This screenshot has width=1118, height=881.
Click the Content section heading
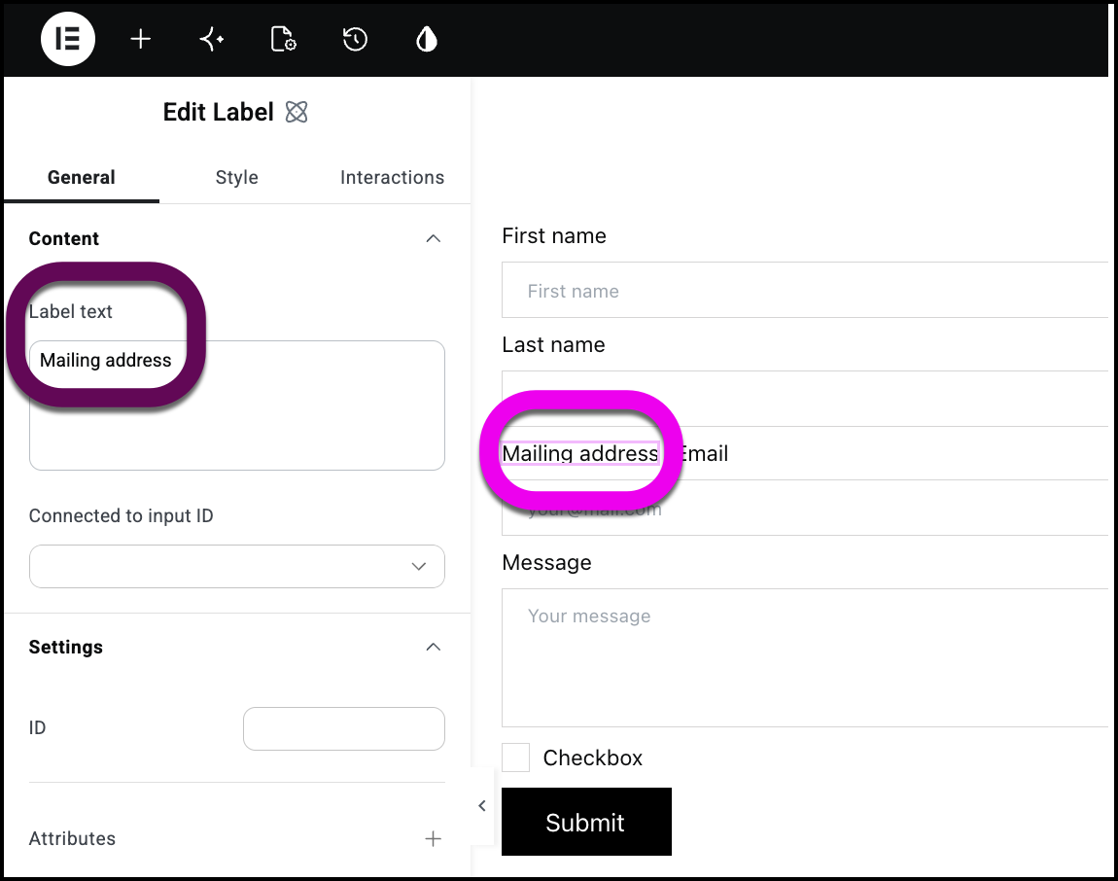63,239
